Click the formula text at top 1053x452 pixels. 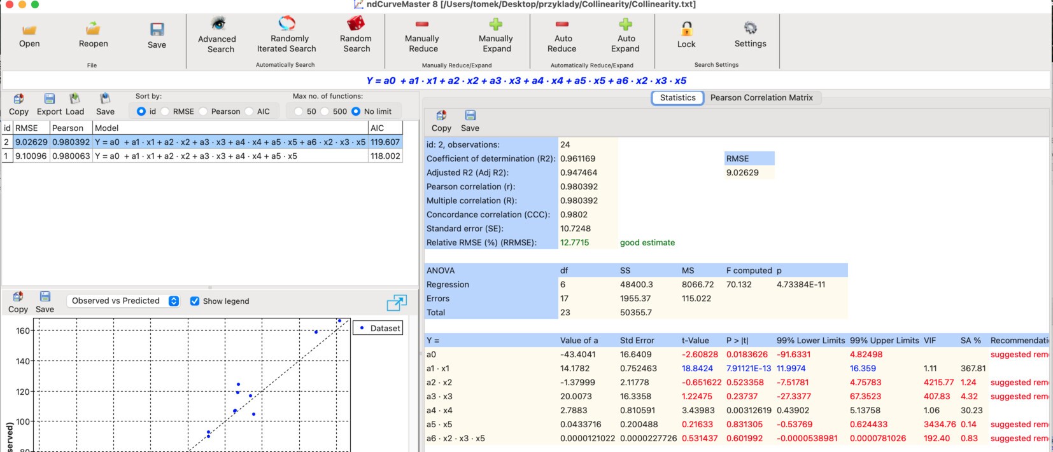(x=526, y=81)
